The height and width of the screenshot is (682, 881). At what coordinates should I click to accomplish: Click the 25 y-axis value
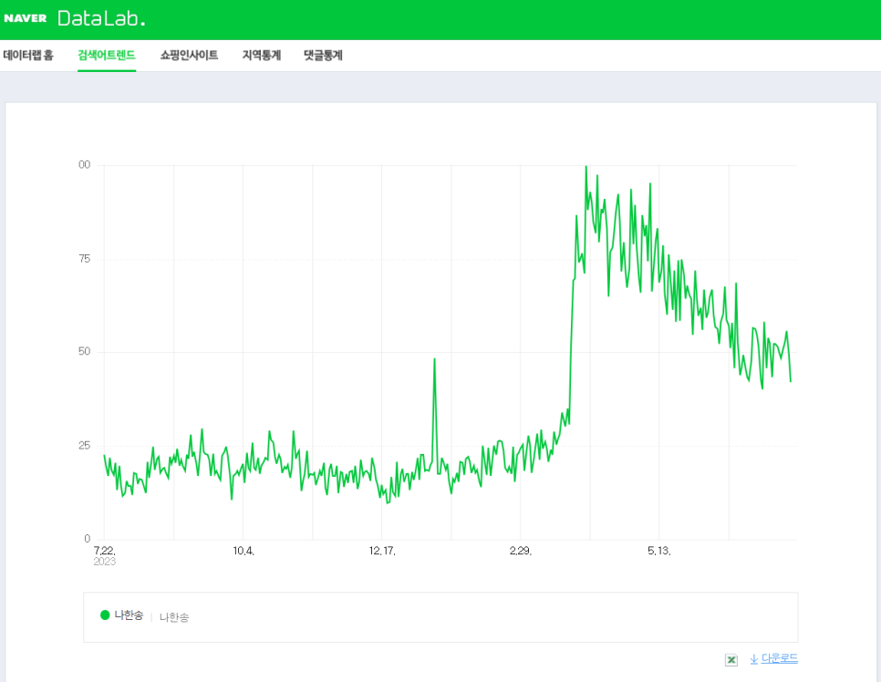pos(84,446)
